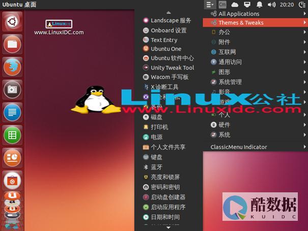Open 键盘 keyboard settings entry

point(169,157)
